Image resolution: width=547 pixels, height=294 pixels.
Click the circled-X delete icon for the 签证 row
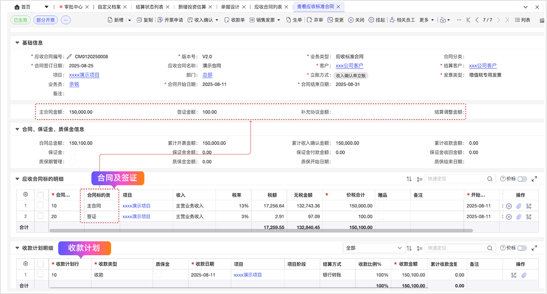pos(509,217)
